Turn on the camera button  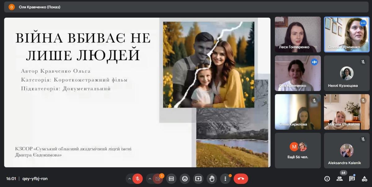click(158, 179)
